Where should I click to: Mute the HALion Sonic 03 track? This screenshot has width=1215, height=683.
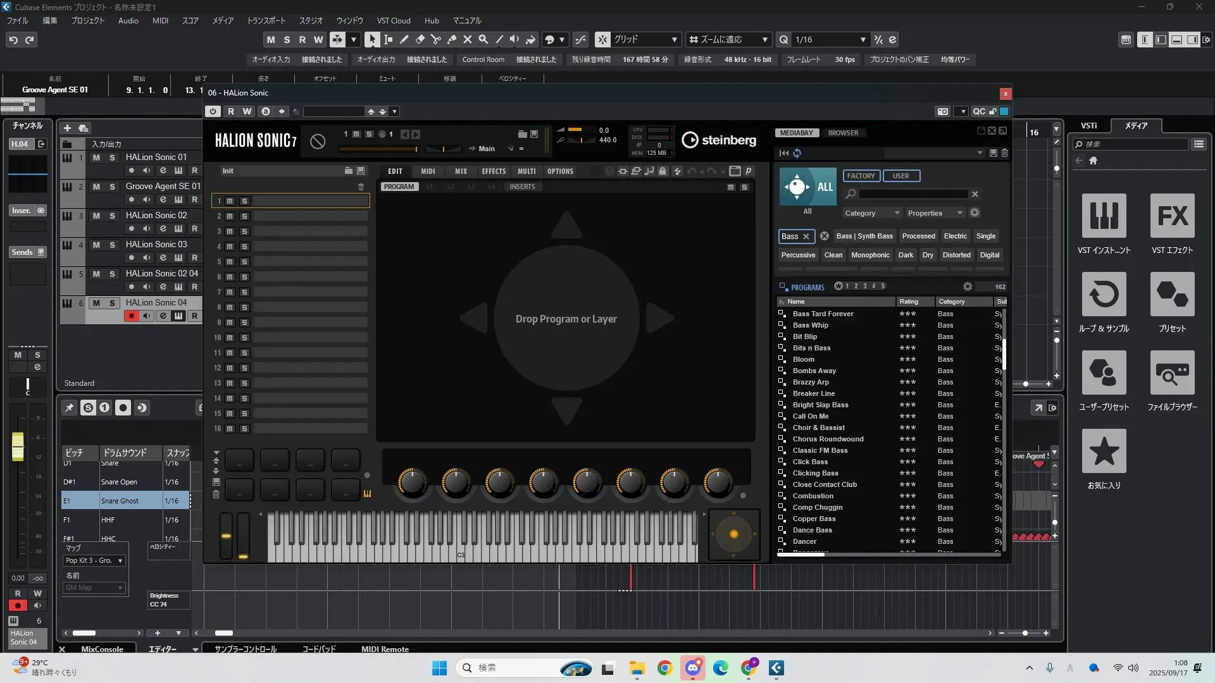click(x=96, y=245)
